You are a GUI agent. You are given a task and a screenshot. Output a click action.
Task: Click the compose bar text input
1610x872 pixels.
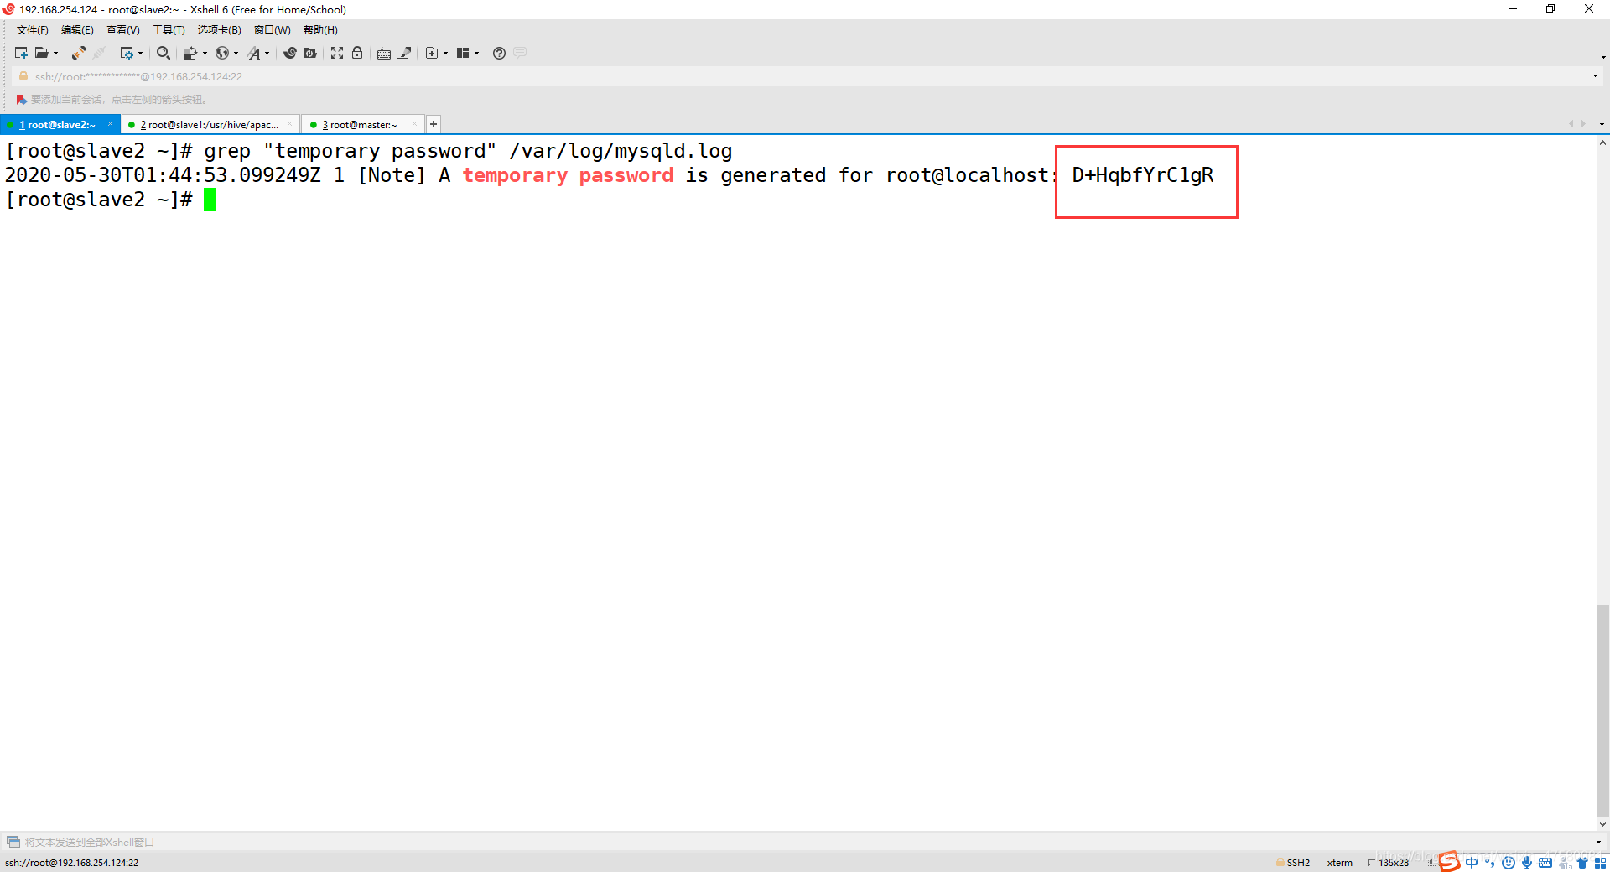805,842
